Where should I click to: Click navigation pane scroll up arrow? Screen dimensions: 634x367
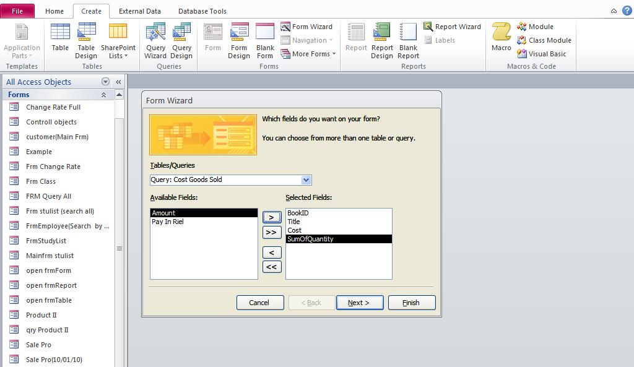[x=119, y=95]
